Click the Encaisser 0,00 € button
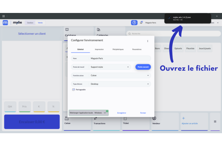This screenshot has height=148, width=222. tap(32, 122)
